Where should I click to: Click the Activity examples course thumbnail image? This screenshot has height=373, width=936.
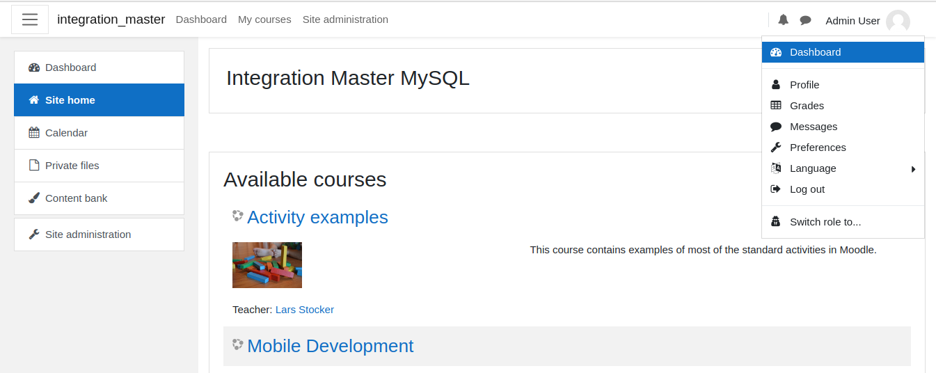pos(267,265)
